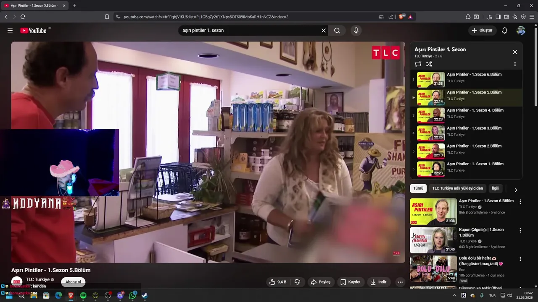Screen dimensions: 538x302
Task: Play 1. Sezon 4. Bölüm from playlist
Action: (x=466, y=115)
